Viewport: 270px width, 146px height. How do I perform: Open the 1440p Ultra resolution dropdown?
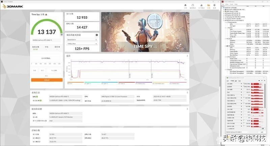click(82, 44)
